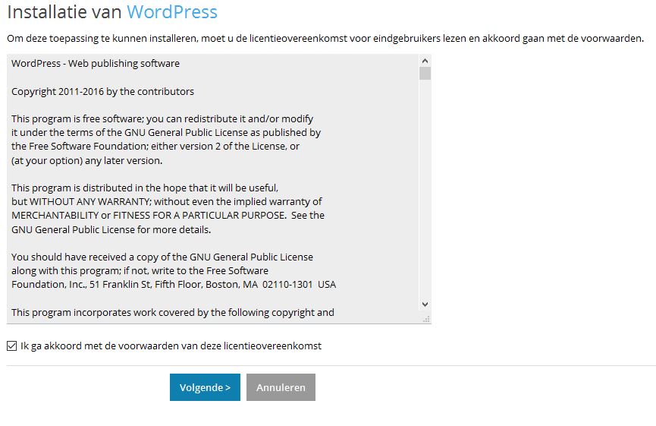Click the 'MERCHANTABILITY or FITNESS' line
This screenshot has height=426, width=656.
tap(168, 215)
